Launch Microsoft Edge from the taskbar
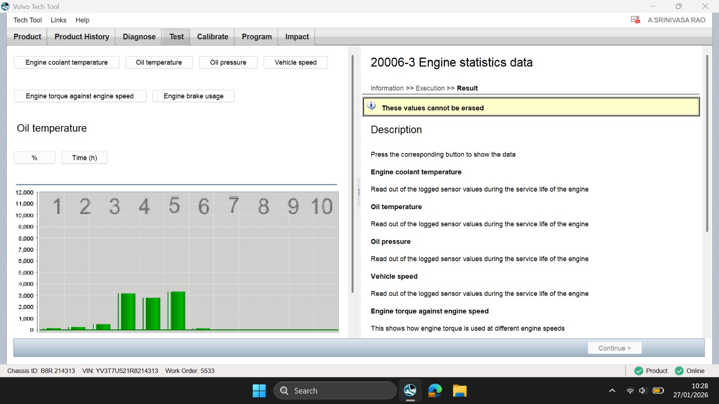719x404 pixels. point(435,391)
